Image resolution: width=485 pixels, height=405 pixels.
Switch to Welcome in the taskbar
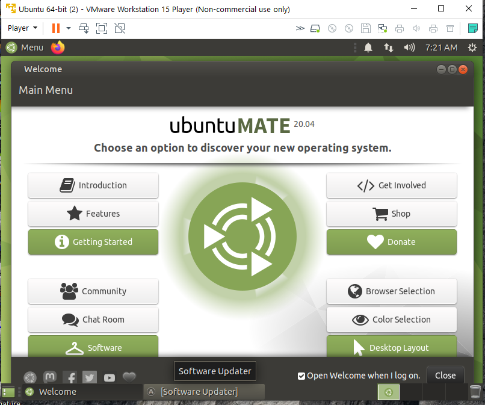click(x=82, y=392)
